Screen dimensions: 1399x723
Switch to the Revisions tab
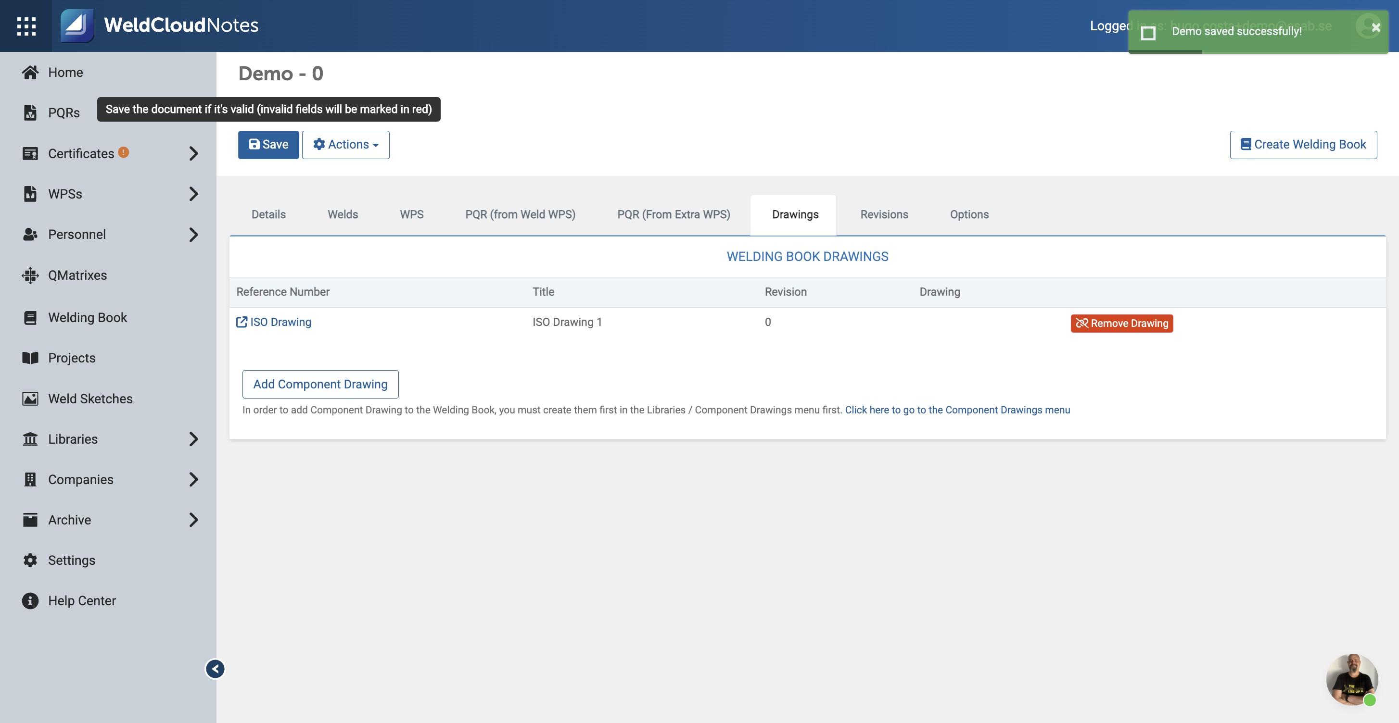click(884, 214)
